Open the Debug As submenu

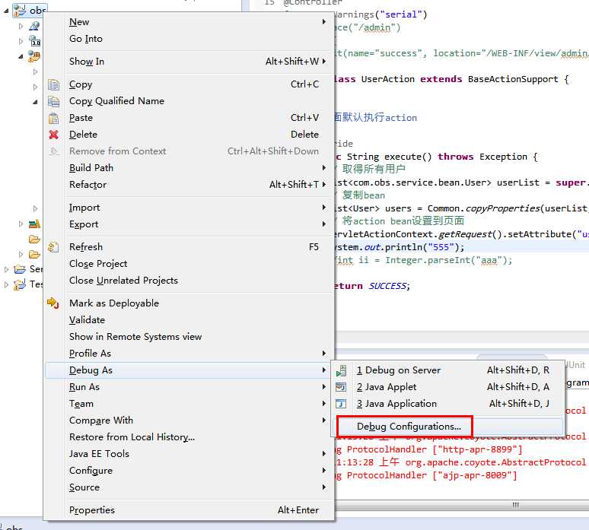(189, 370)
